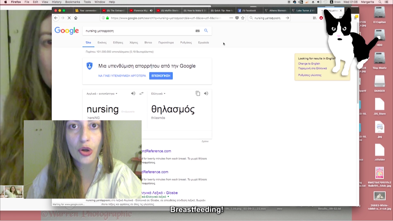Open the Glosbe dictionary result
The width and height of the screenshot is (393, 221).
pyautogui.click(x=159, y=193)
